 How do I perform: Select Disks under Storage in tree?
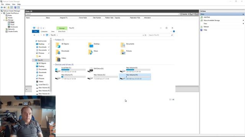tap(12, 22)
